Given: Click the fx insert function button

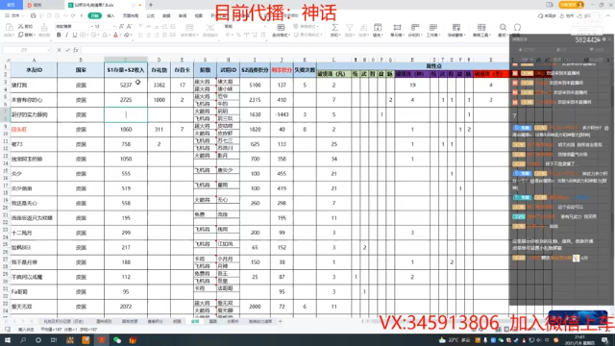Looking at the screenshot, I should [x=76, y=50].
